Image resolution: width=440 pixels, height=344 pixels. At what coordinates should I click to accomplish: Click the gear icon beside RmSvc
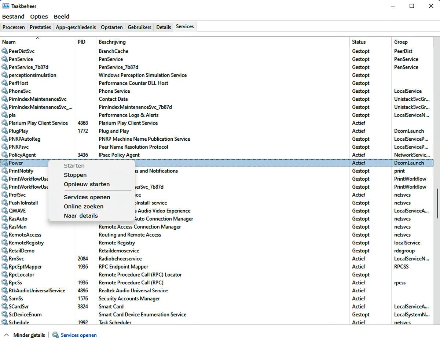pyautogui.click(x=4, y=259)
